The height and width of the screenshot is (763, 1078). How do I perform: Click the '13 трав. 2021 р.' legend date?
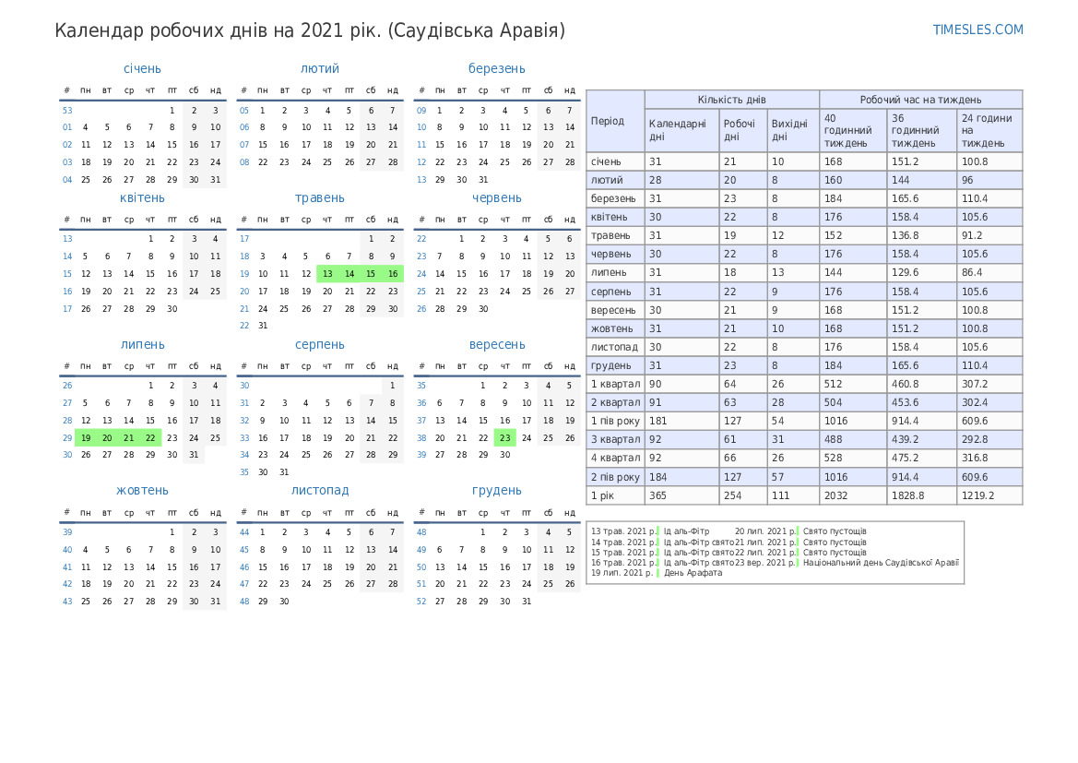pyautogui.click(x=623, y=531)
